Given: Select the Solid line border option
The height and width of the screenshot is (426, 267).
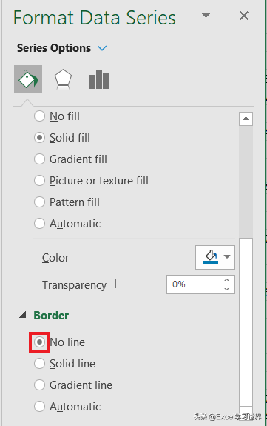Looking at the screenshot, I should pos(64,364).
